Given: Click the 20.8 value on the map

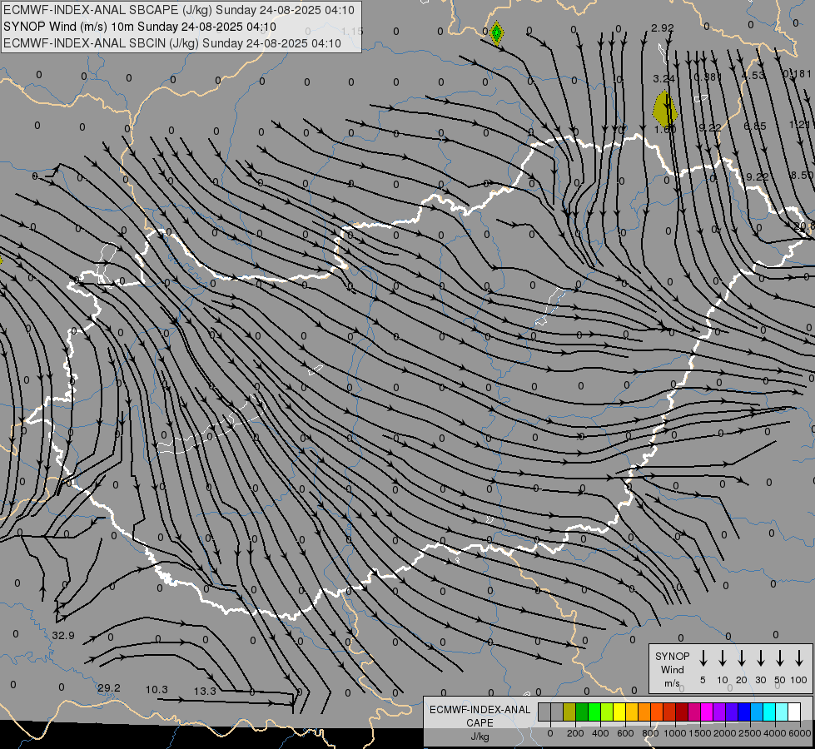Looking at the screenshot, I should (x=804, y=226).
